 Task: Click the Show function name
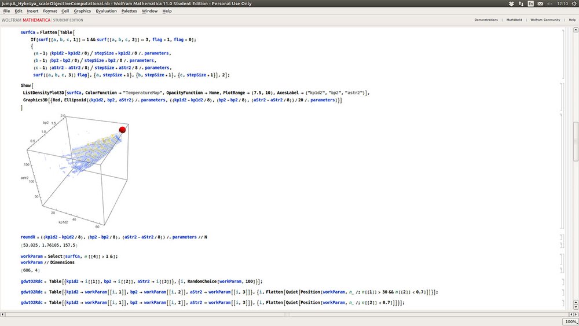(x=26, y=85)
